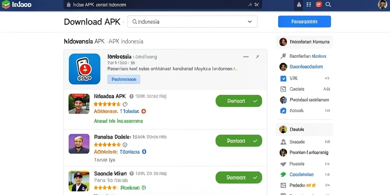Open the three-dots menu on featured card

click(x=246, y=57)
